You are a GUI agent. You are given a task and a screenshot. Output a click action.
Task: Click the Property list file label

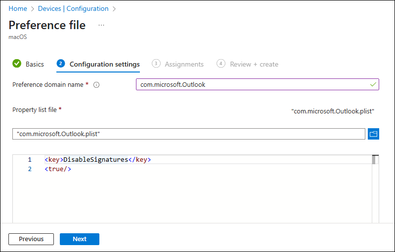click(35, 110)
